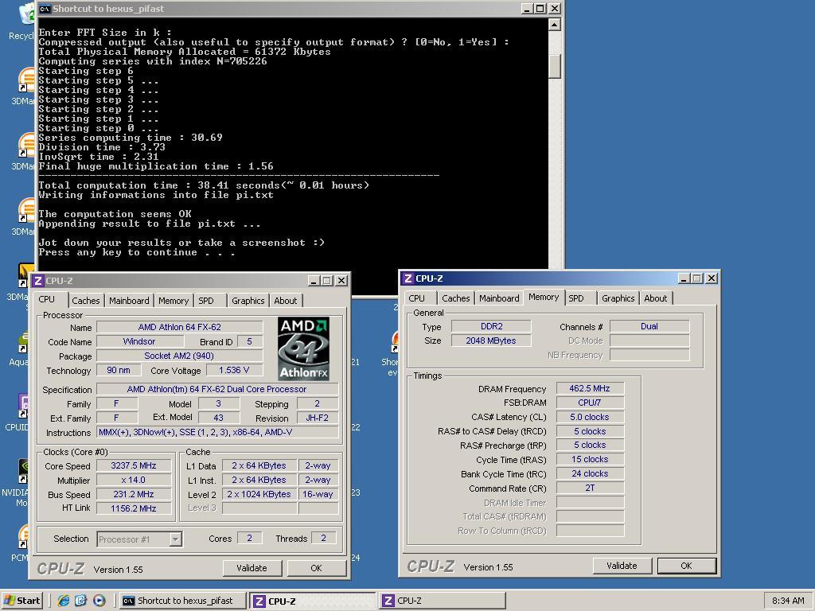Open Mainboard tab in left CPU-Z window

(x=129, y=300)
